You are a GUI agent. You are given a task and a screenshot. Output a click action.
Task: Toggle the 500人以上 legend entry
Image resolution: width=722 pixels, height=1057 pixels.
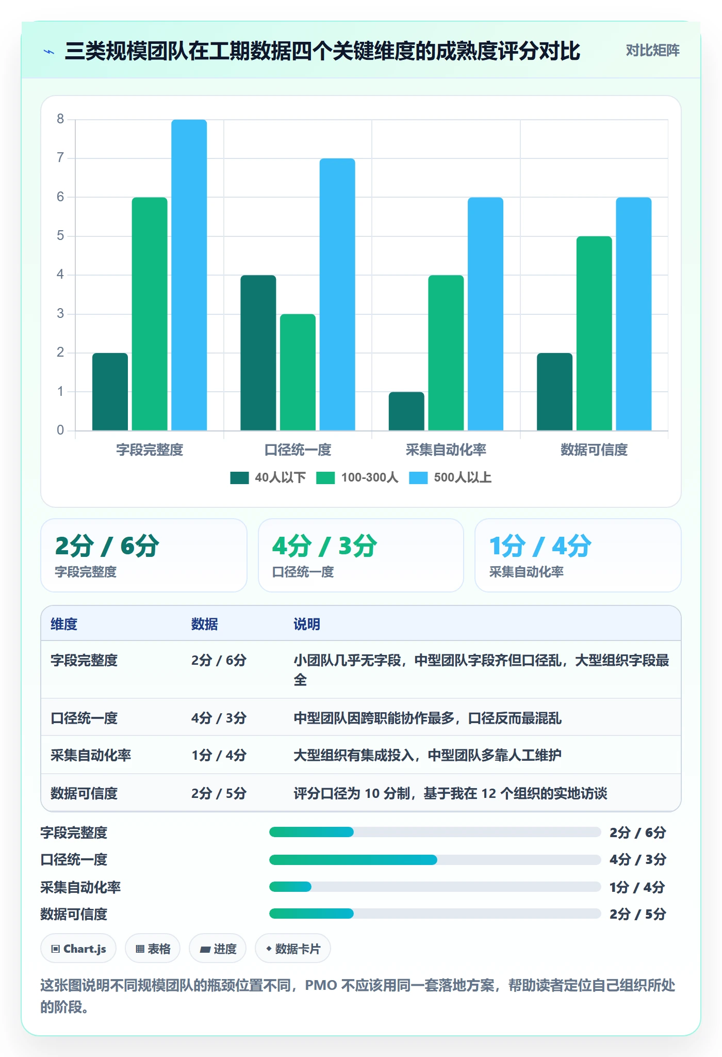450,478
